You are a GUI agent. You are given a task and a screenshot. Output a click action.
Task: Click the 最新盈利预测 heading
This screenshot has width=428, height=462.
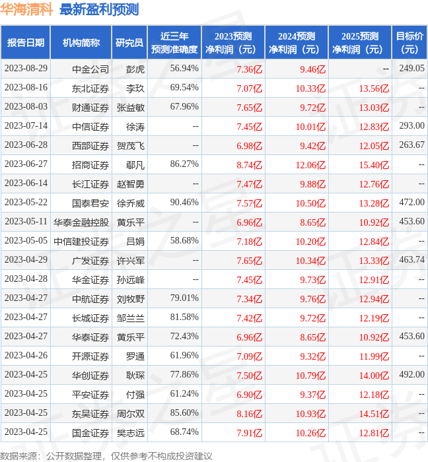coord(99,9)
